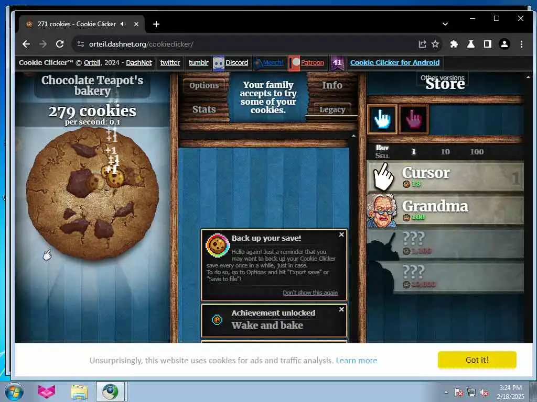Bookmark this tab with star icon
The image size is (537, 402).
coord(435,44)
